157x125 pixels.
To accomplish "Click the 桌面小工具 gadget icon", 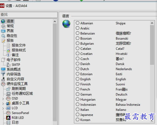I will pyautogui.click(x=8, y=103).
